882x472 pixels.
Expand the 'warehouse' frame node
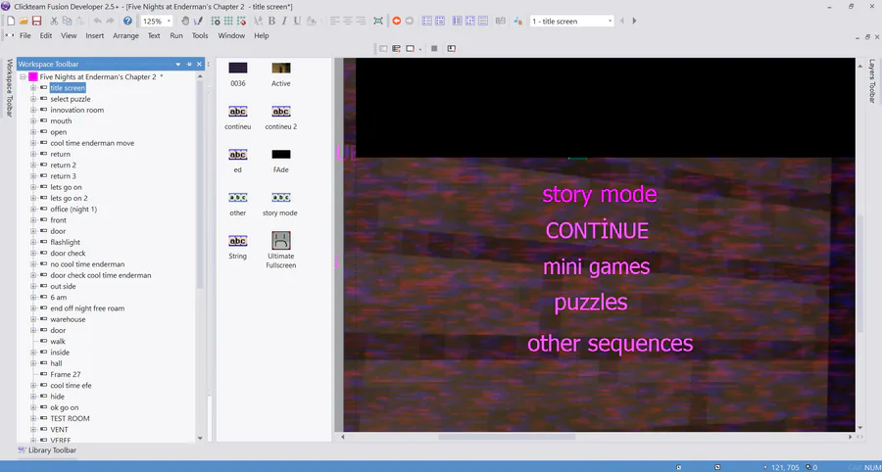[x=33, y=319]
